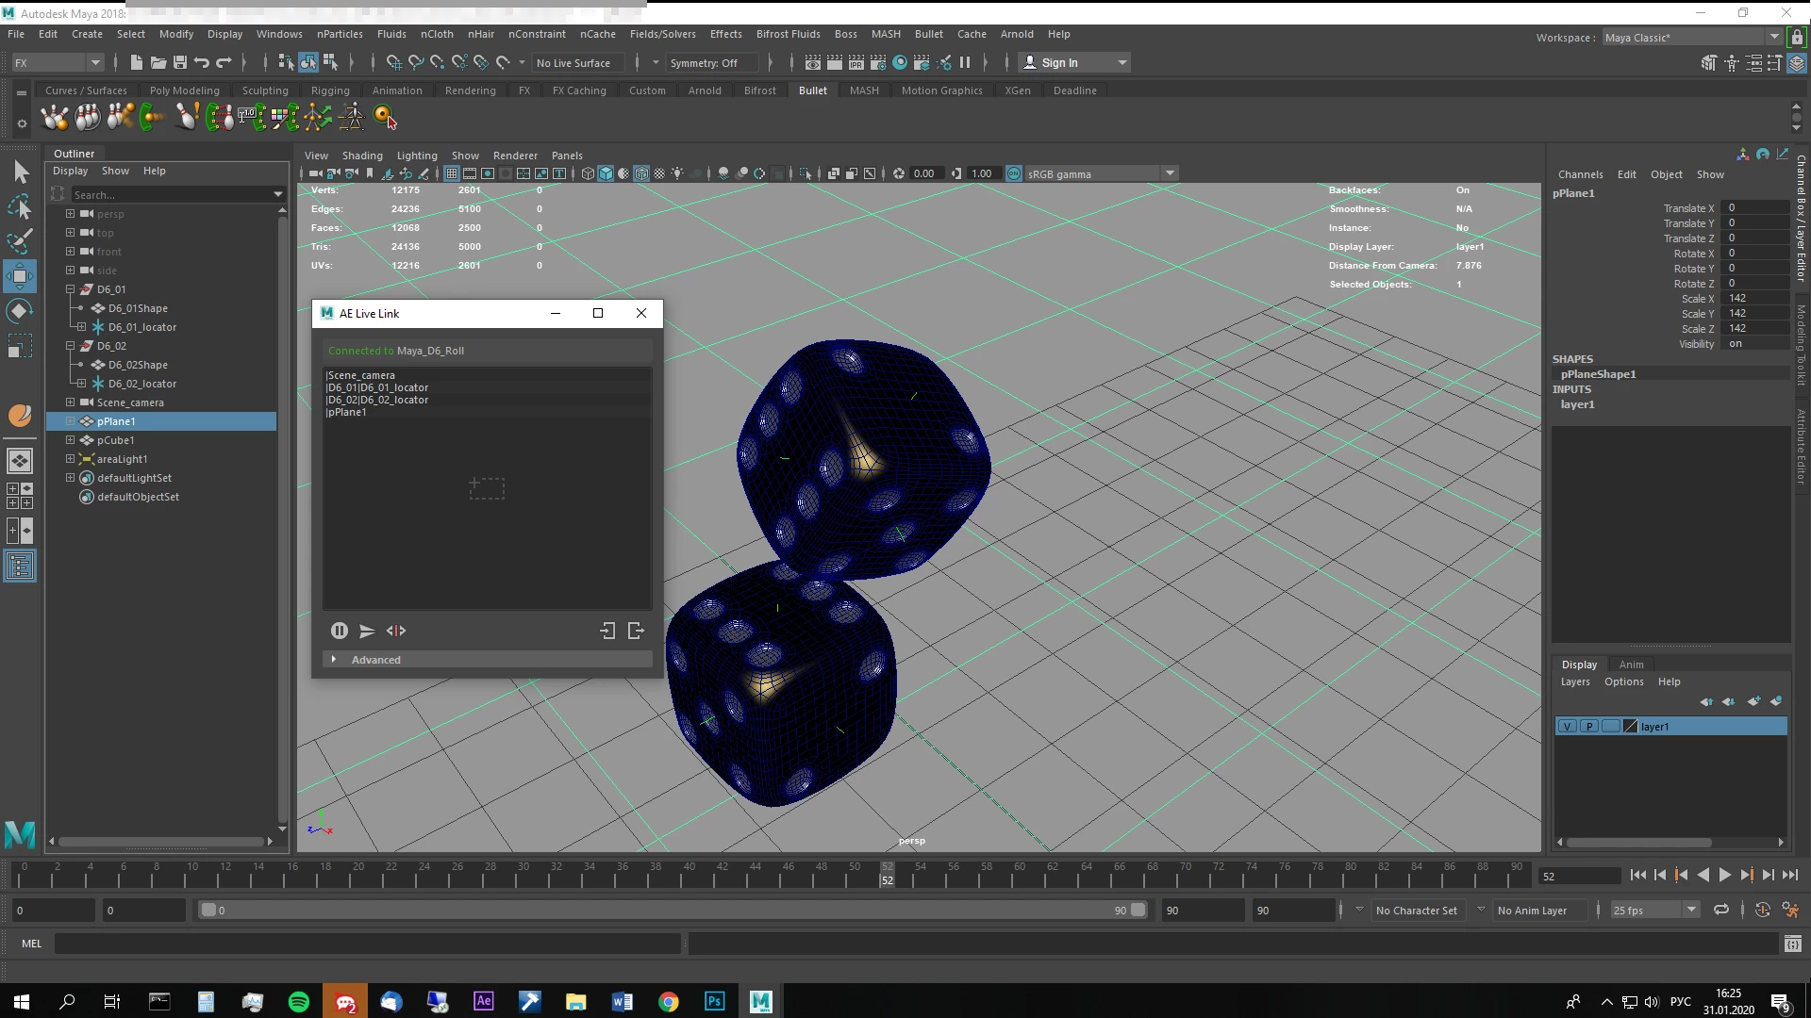
Task: Toggle the timeline loop playback button
Action: [x=1721, y=910]
